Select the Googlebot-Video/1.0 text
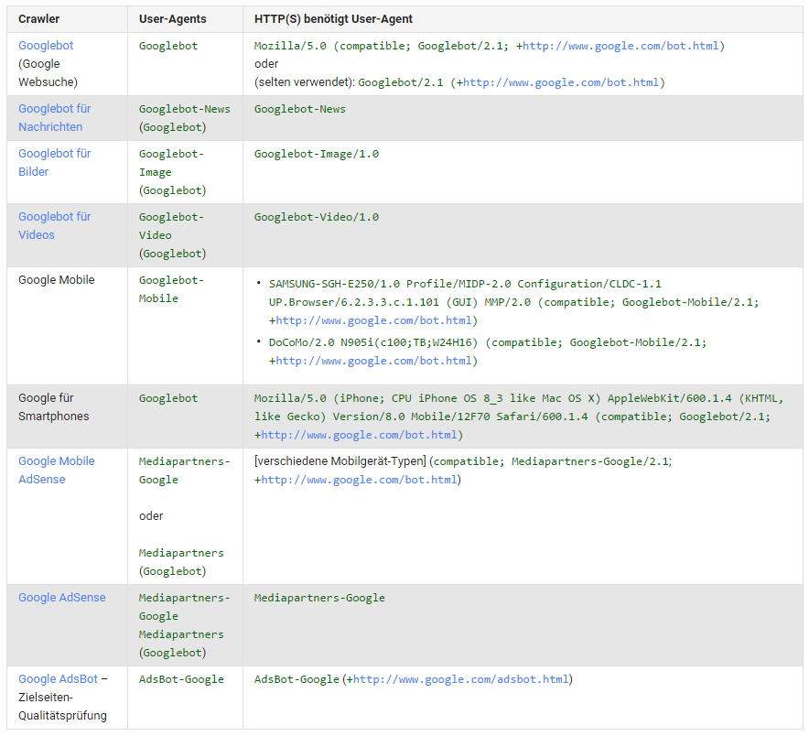 click(x=317, y=217)
